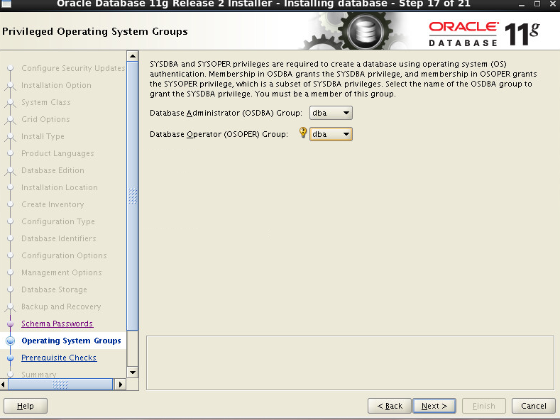560x420 pixels.
Task: Click the Product Languages step
Action: (x=57, y=153)
